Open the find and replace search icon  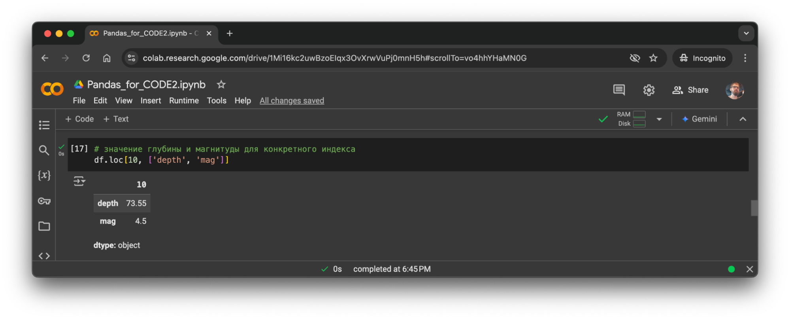(44, 150)
